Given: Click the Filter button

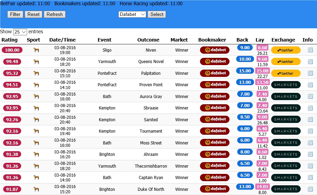Looking at the screenshot, I should coord(15,14).
